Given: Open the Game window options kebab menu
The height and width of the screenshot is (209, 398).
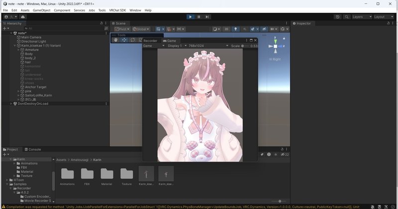Looking at the screenshot, I should tap(246, 40).
